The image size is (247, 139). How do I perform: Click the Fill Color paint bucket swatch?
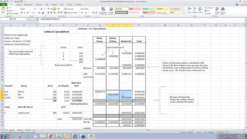(x=39, y=13)
